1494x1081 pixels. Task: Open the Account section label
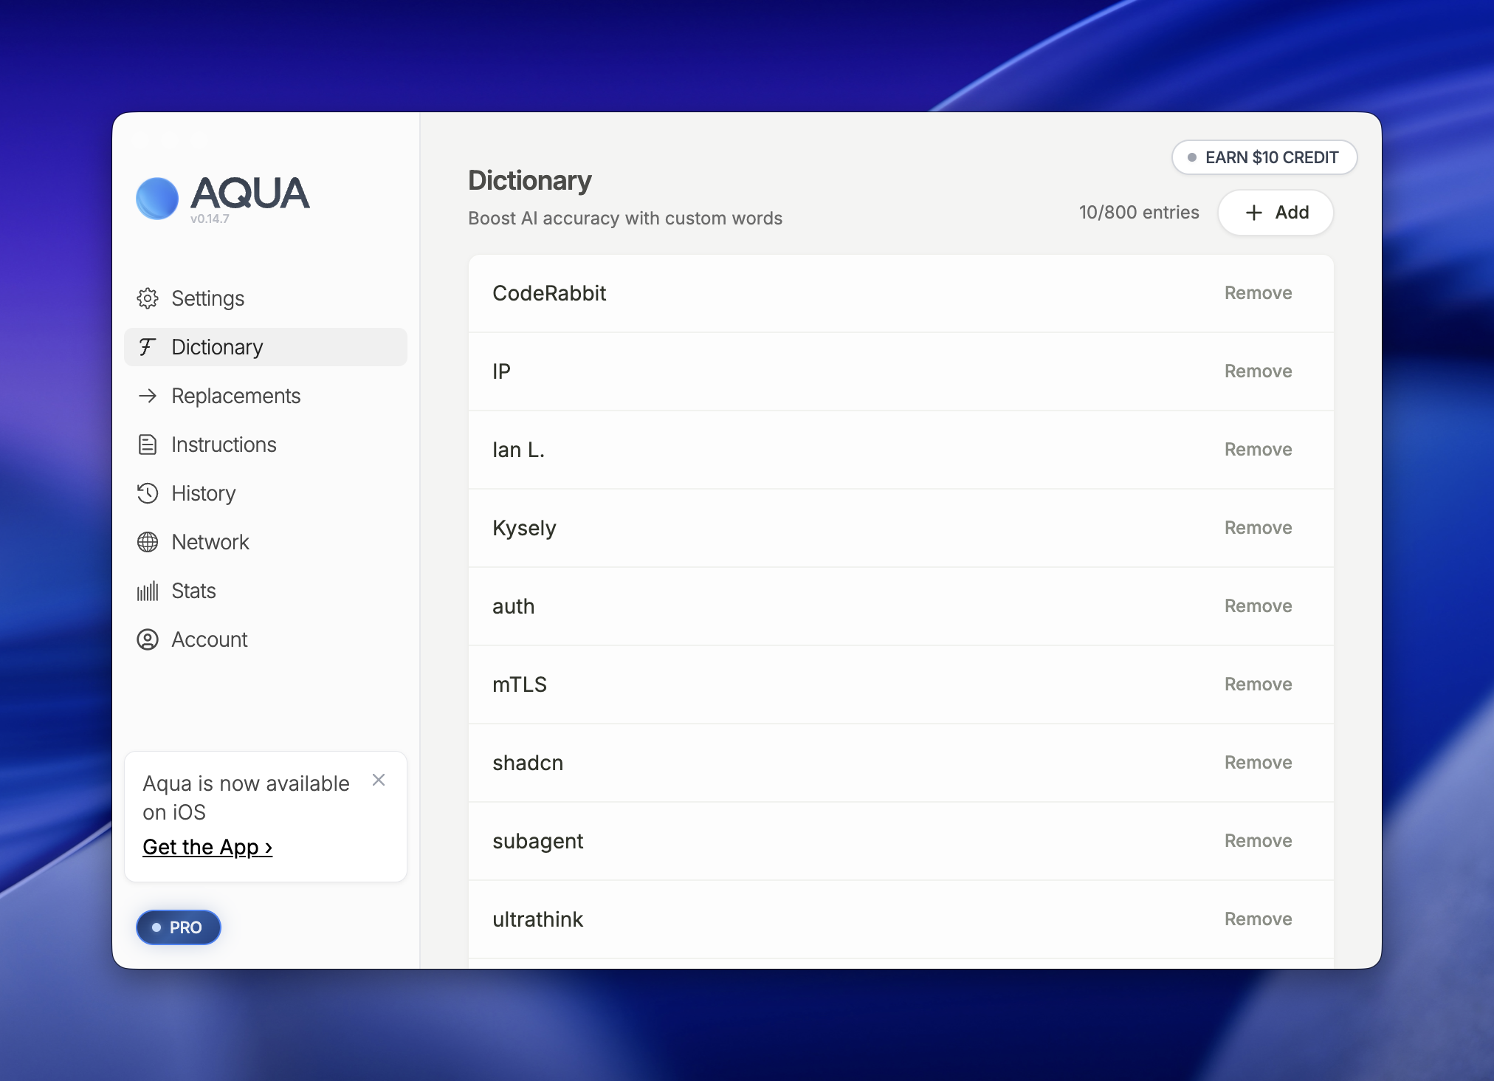(x=210, y=639)
